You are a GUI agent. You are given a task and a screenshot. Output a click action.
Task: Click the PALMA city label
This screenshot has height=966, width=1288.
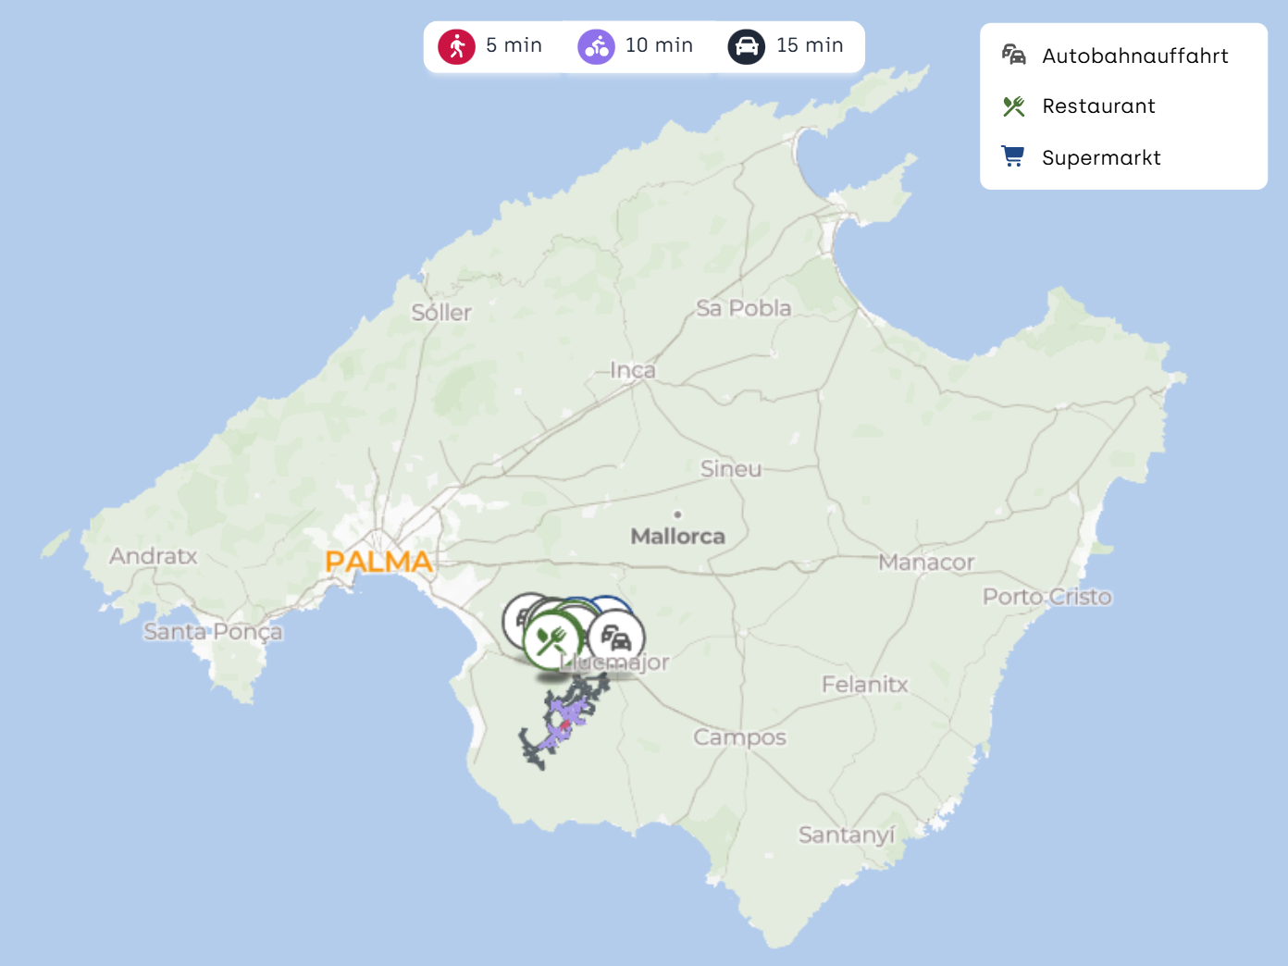point(378,562)
